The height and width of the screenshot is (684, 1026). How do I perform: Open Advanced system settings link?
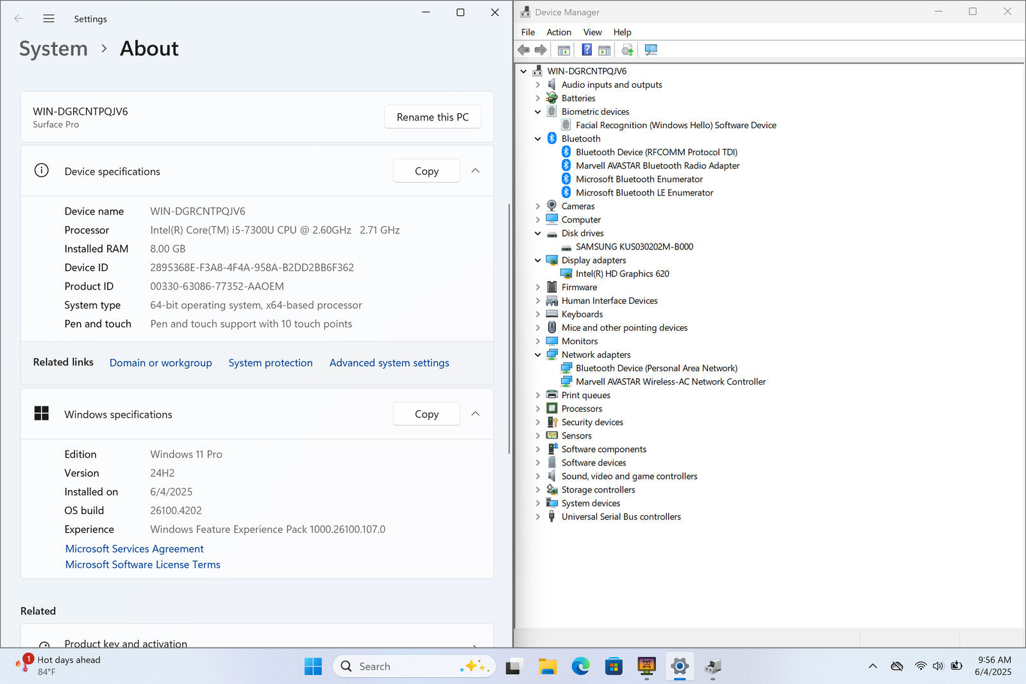(x=389, y=363)
